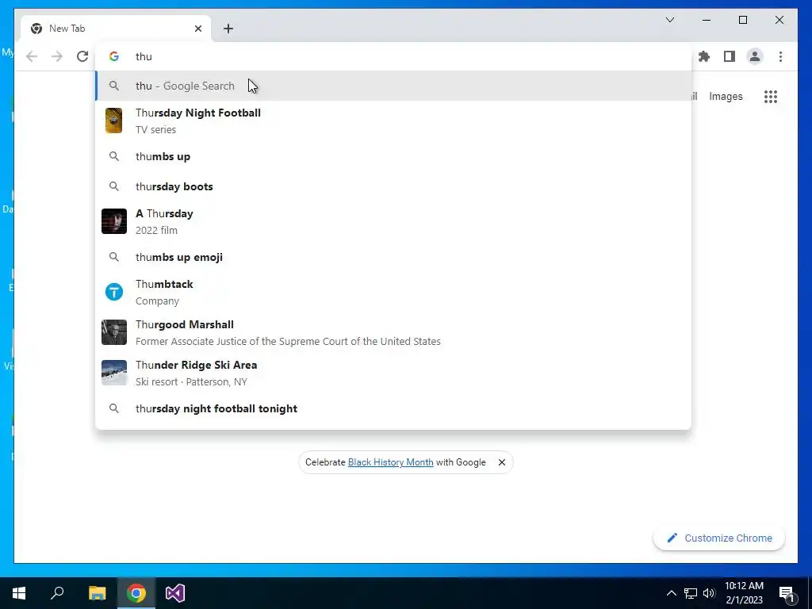Reload the current page
812x609 pixels.
(x=82, y=56)
